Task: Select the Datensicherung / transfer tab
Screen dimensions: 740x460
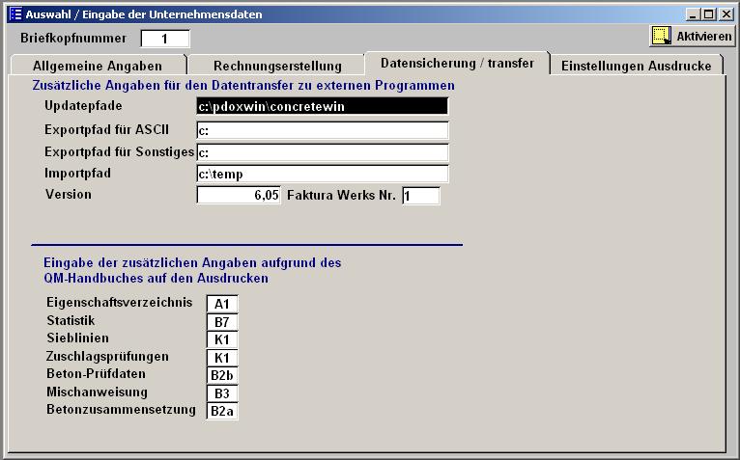Action: pyautogui.click(x=457, y=62)
